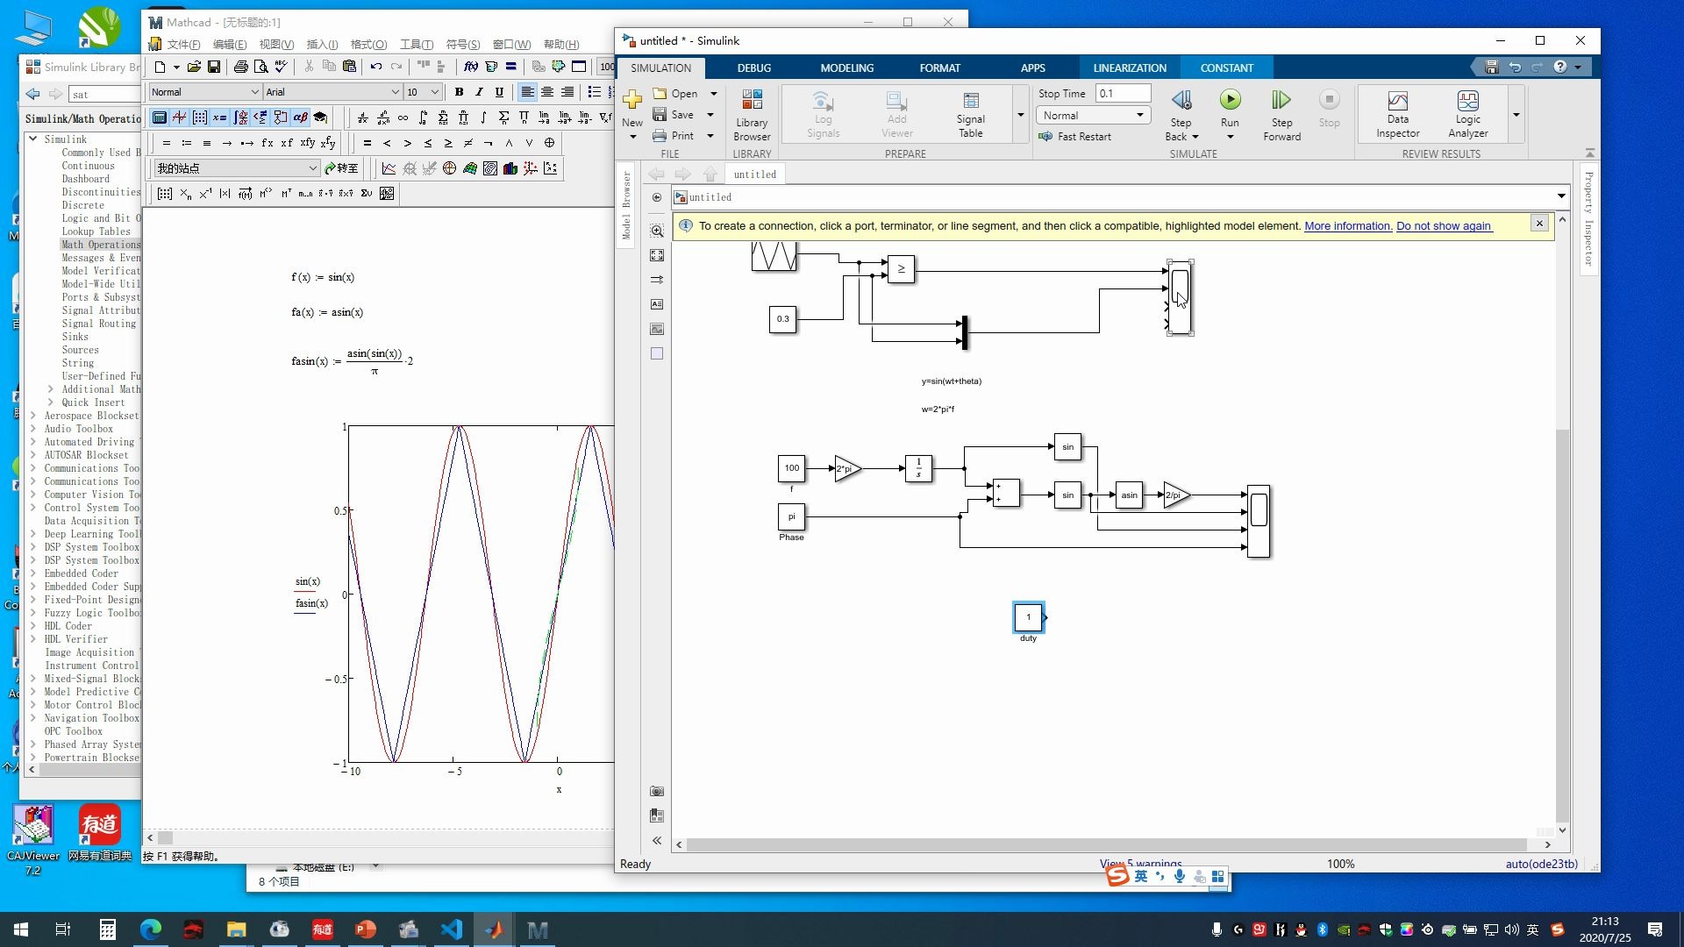The width and height of the screenshot is (1684, 947).
Task: Click Fit to View in the canvas palette
Action: (x=657, y=255)
